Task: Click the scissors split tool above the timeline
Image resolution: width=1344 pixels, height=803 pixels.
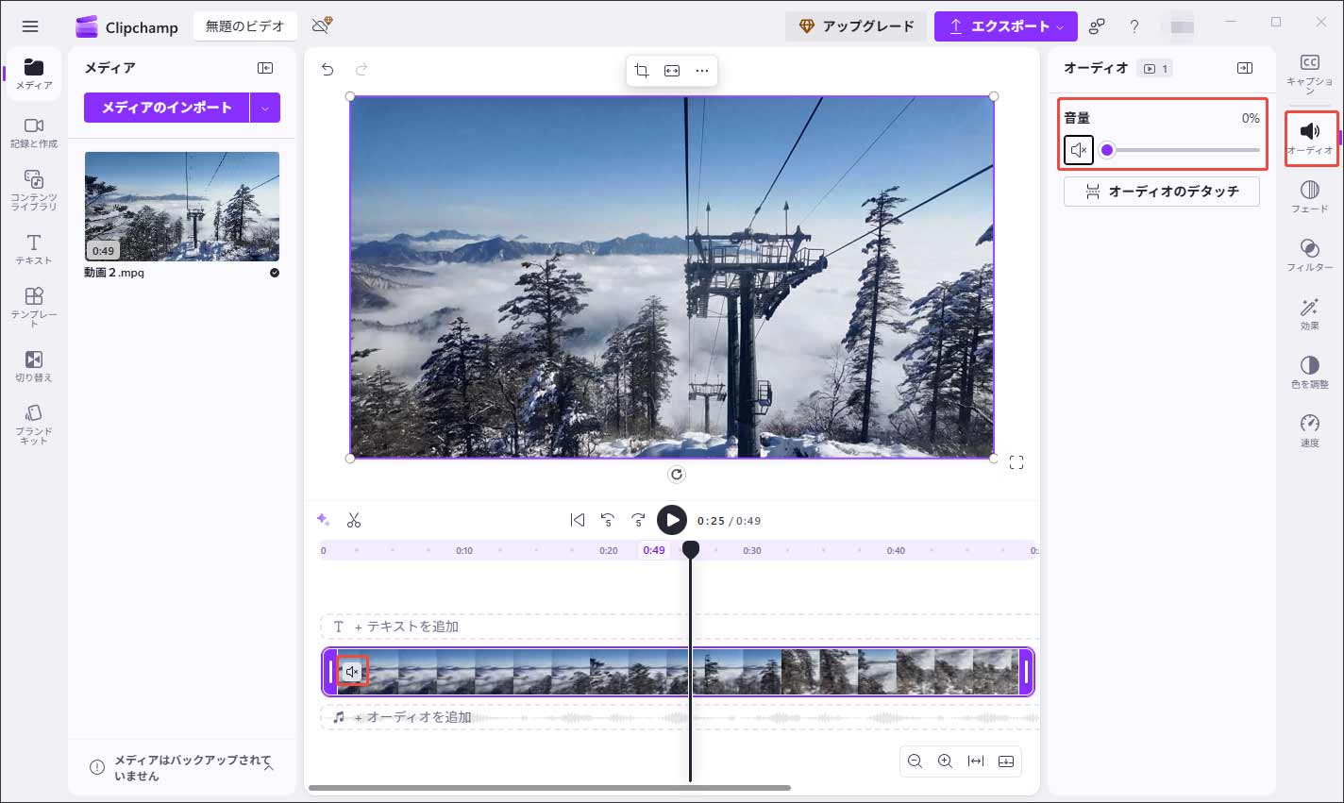Action: (354, 519)
